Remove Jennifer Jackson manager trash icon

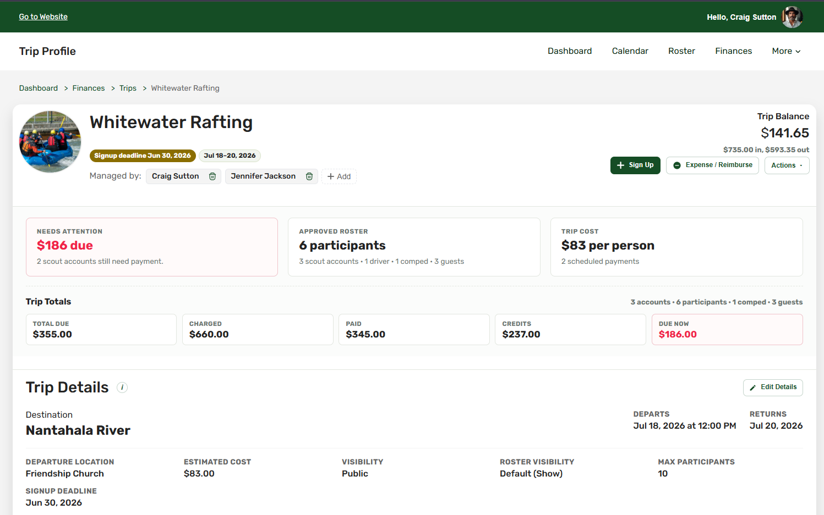point(309,176)
